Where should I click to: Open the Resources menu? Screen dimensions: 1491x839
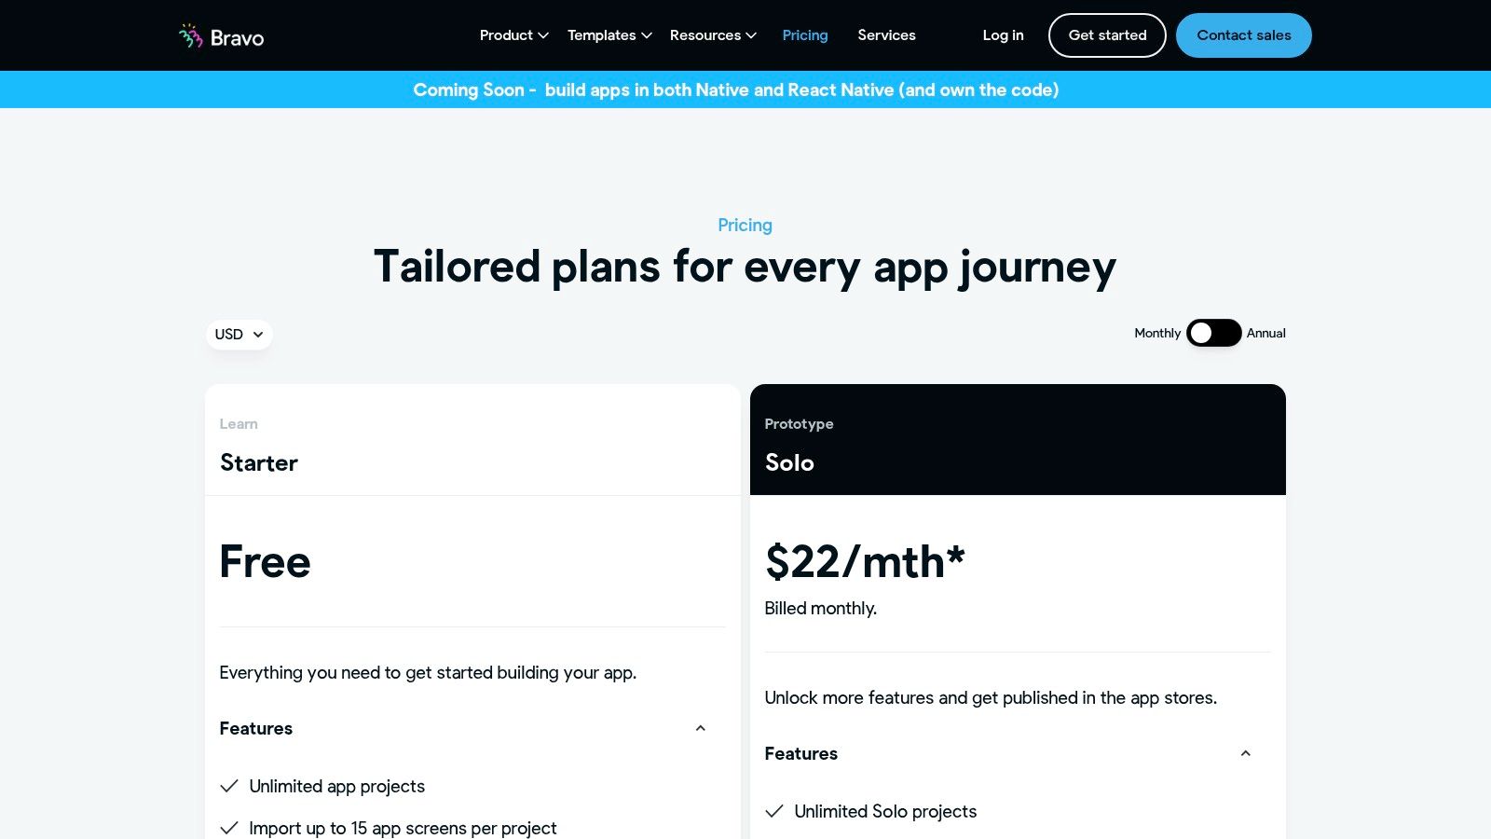tap(705, 35)
